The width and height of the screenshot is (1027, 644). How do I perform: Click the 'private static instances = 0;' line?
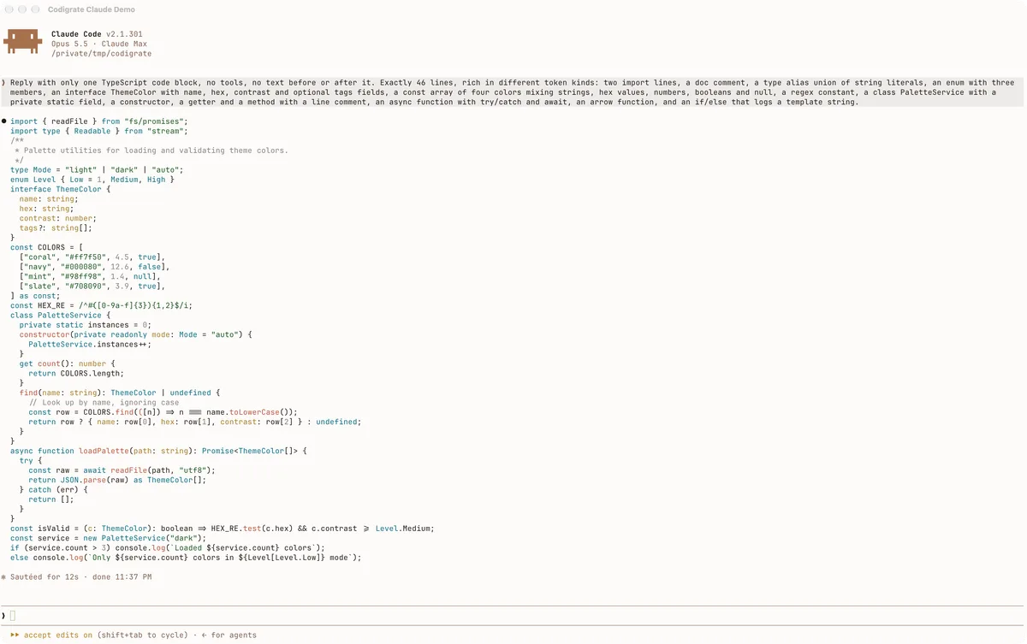tap(86, 325)
